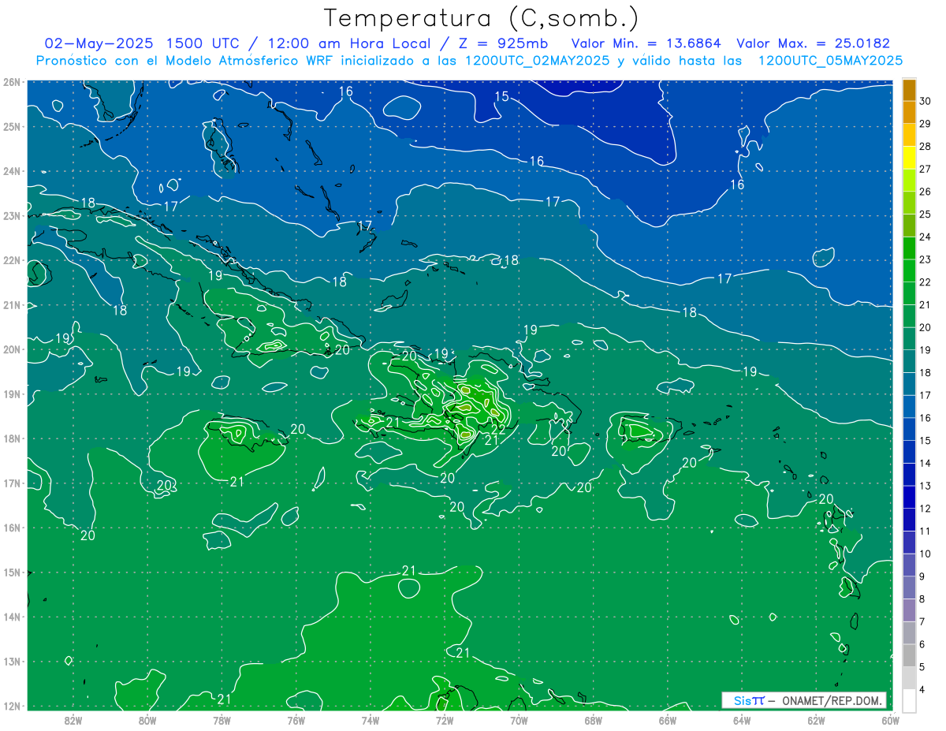Click the white bottom swatch of color legend
This screenshot has width=946, height=731.
point(909,700)
